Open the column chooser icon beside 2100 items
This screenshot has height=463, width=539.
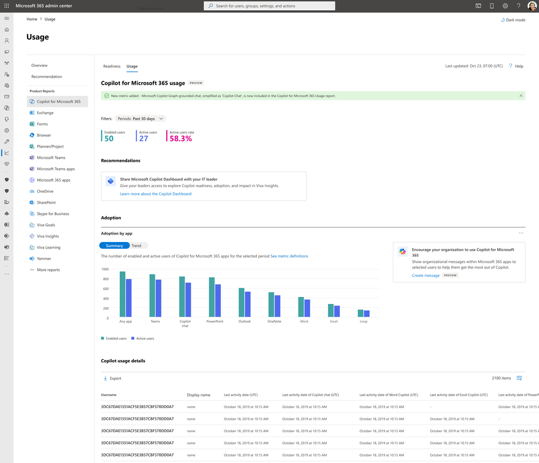tap(519, 378)
